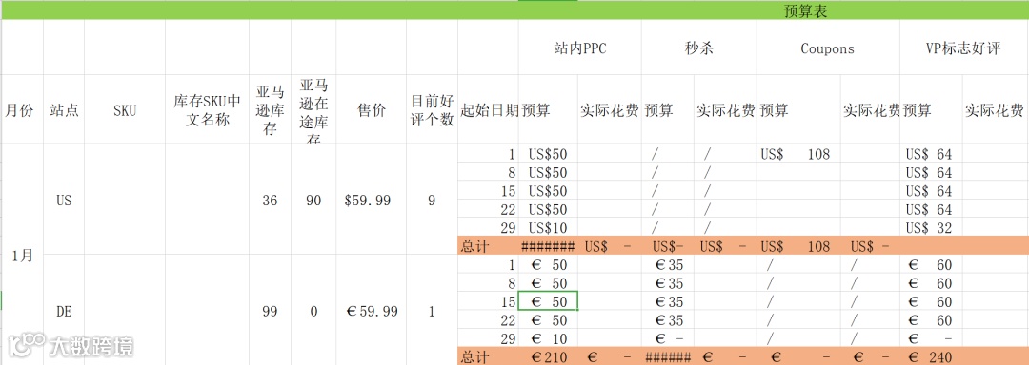Screen dimensions: 1029x365
Task: Click the 目前好评个数 column header
Action: [432, 110]
